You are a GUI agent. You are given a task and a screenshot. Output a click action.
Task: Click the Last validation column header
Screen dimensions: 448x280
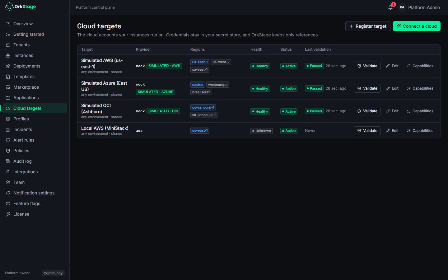(x=318, y=49)
